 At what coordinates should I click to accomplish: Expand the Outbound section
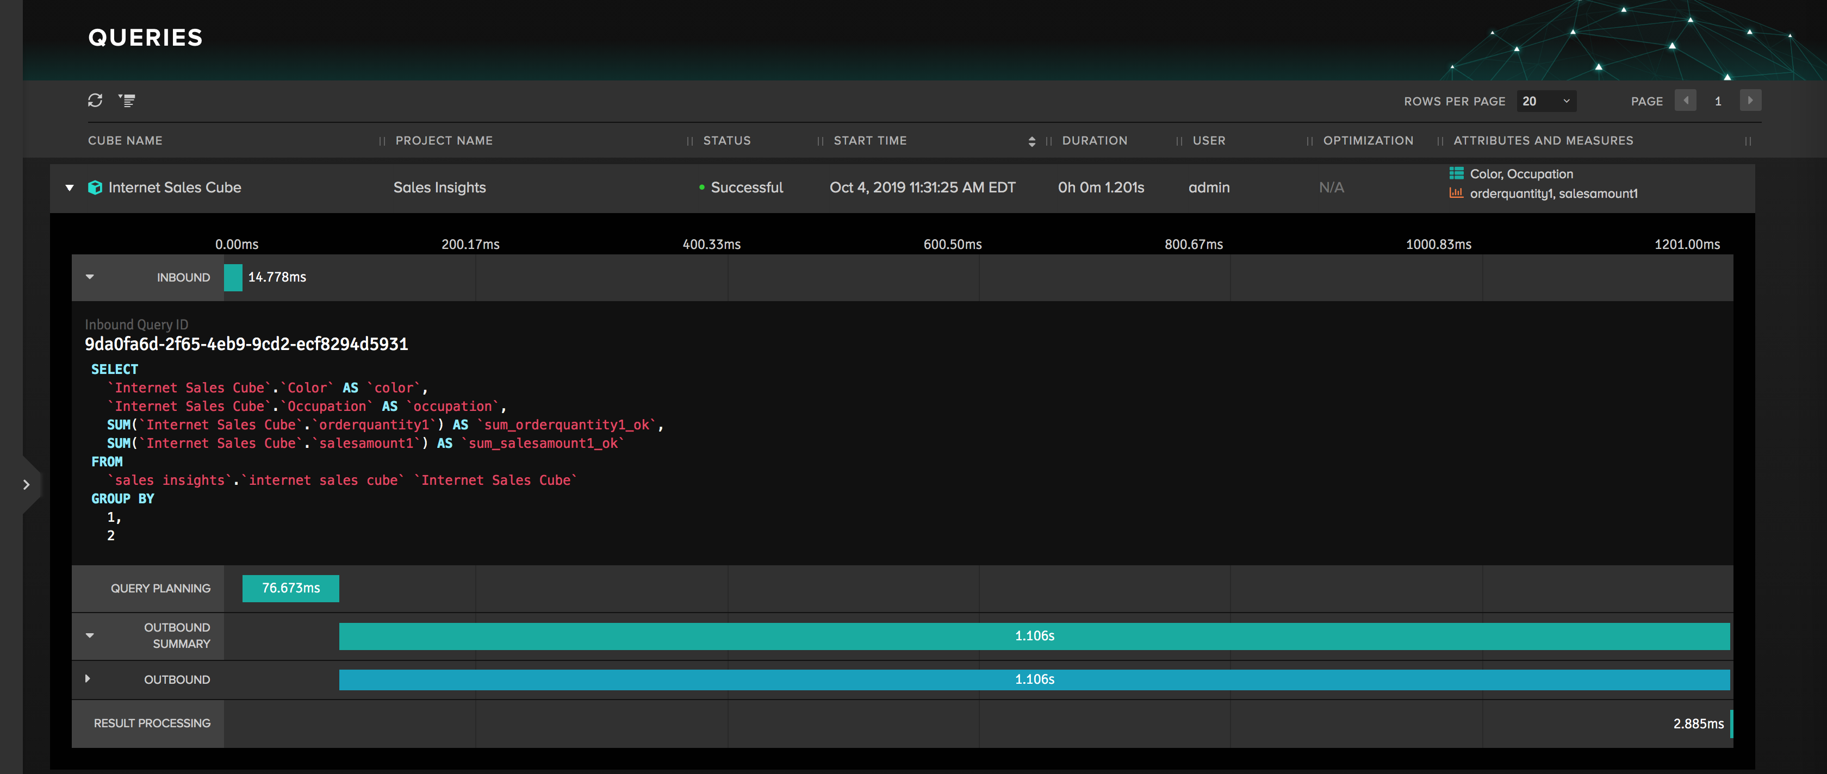pyautogui.click(x=88, y=679)
